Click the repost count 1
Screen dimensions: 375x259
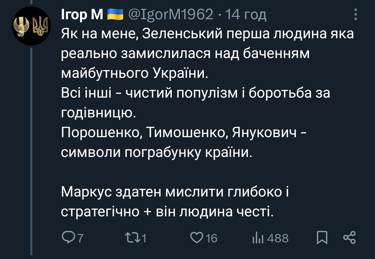(144, 238)
